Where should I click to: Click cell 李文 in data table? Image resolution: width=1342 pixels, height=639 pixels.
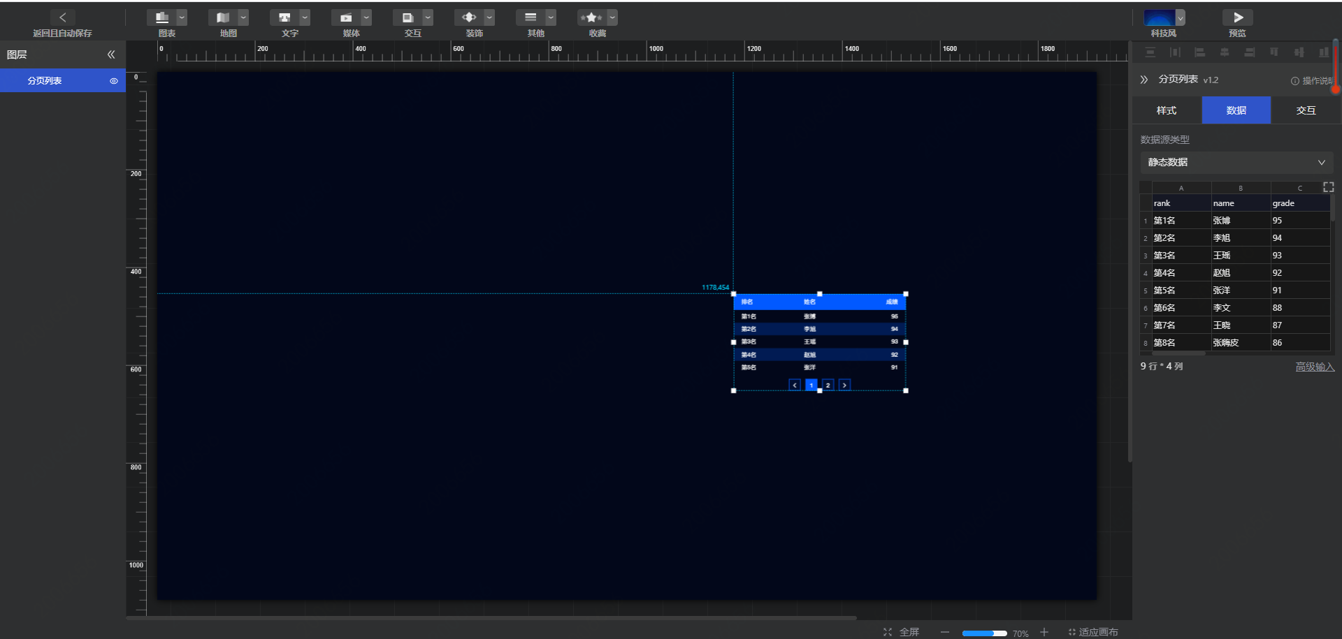point(1241,308)
